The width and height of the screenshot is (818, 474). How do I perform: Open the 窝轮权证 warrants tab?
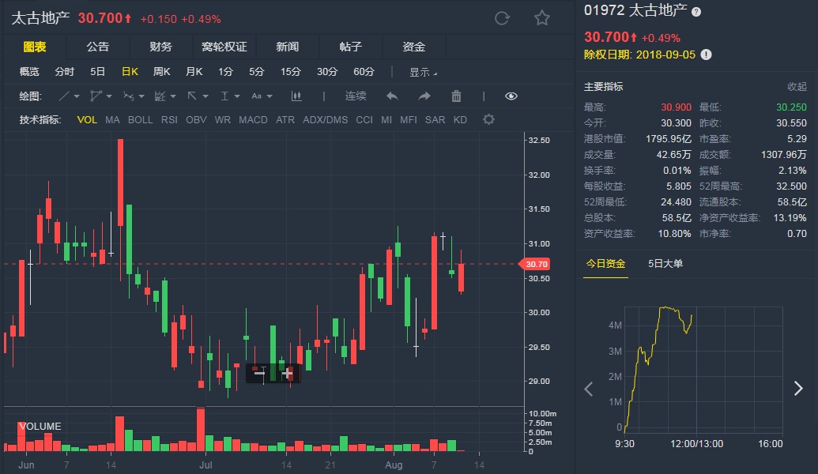pos(224,47)
